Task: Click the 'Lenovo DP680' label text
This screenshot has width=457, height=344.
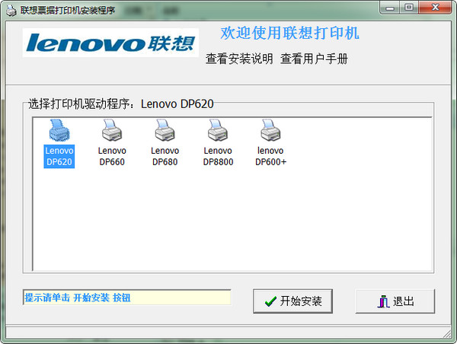Action: [x=165, y=157]
